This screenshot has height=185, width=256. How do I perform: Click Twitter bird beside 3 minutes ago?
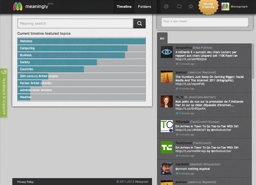pos(177,64)
